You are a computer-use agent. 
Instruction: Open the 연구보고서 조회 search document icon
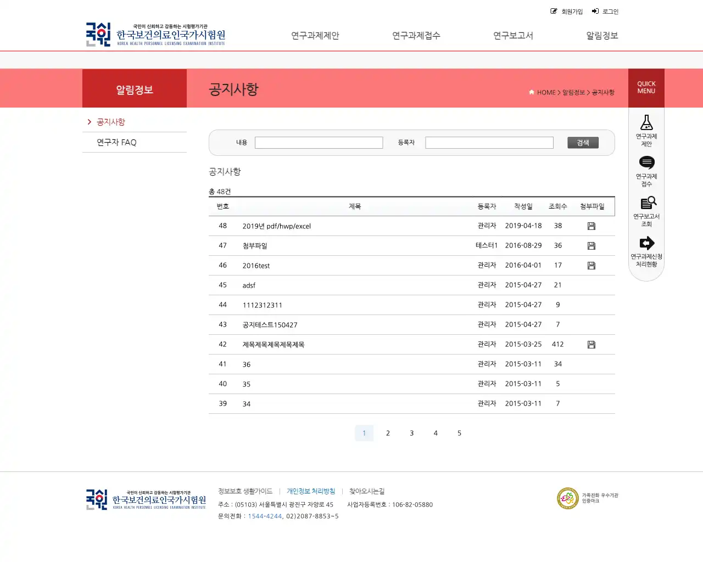[x=648, y=203]
